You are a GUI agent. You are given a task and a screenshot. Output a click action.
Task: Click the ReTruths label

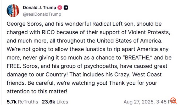(x=28, y=102)
